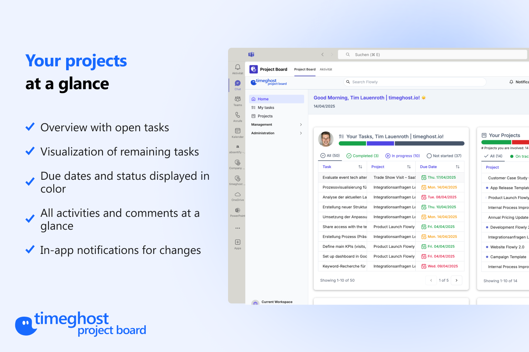This screenshot has width=529, height=352.
Task: Open Chat in the Teams sidebar
Action: (238, 85)
